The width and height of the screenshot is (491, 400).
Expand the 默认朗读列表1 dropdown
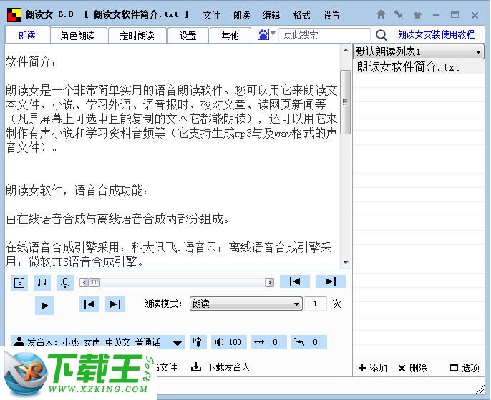478,52
